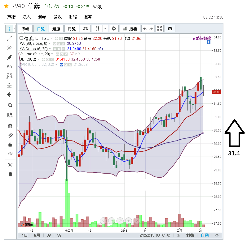
Task: Show the hidden SAR indicator
Action: [61, 65]
